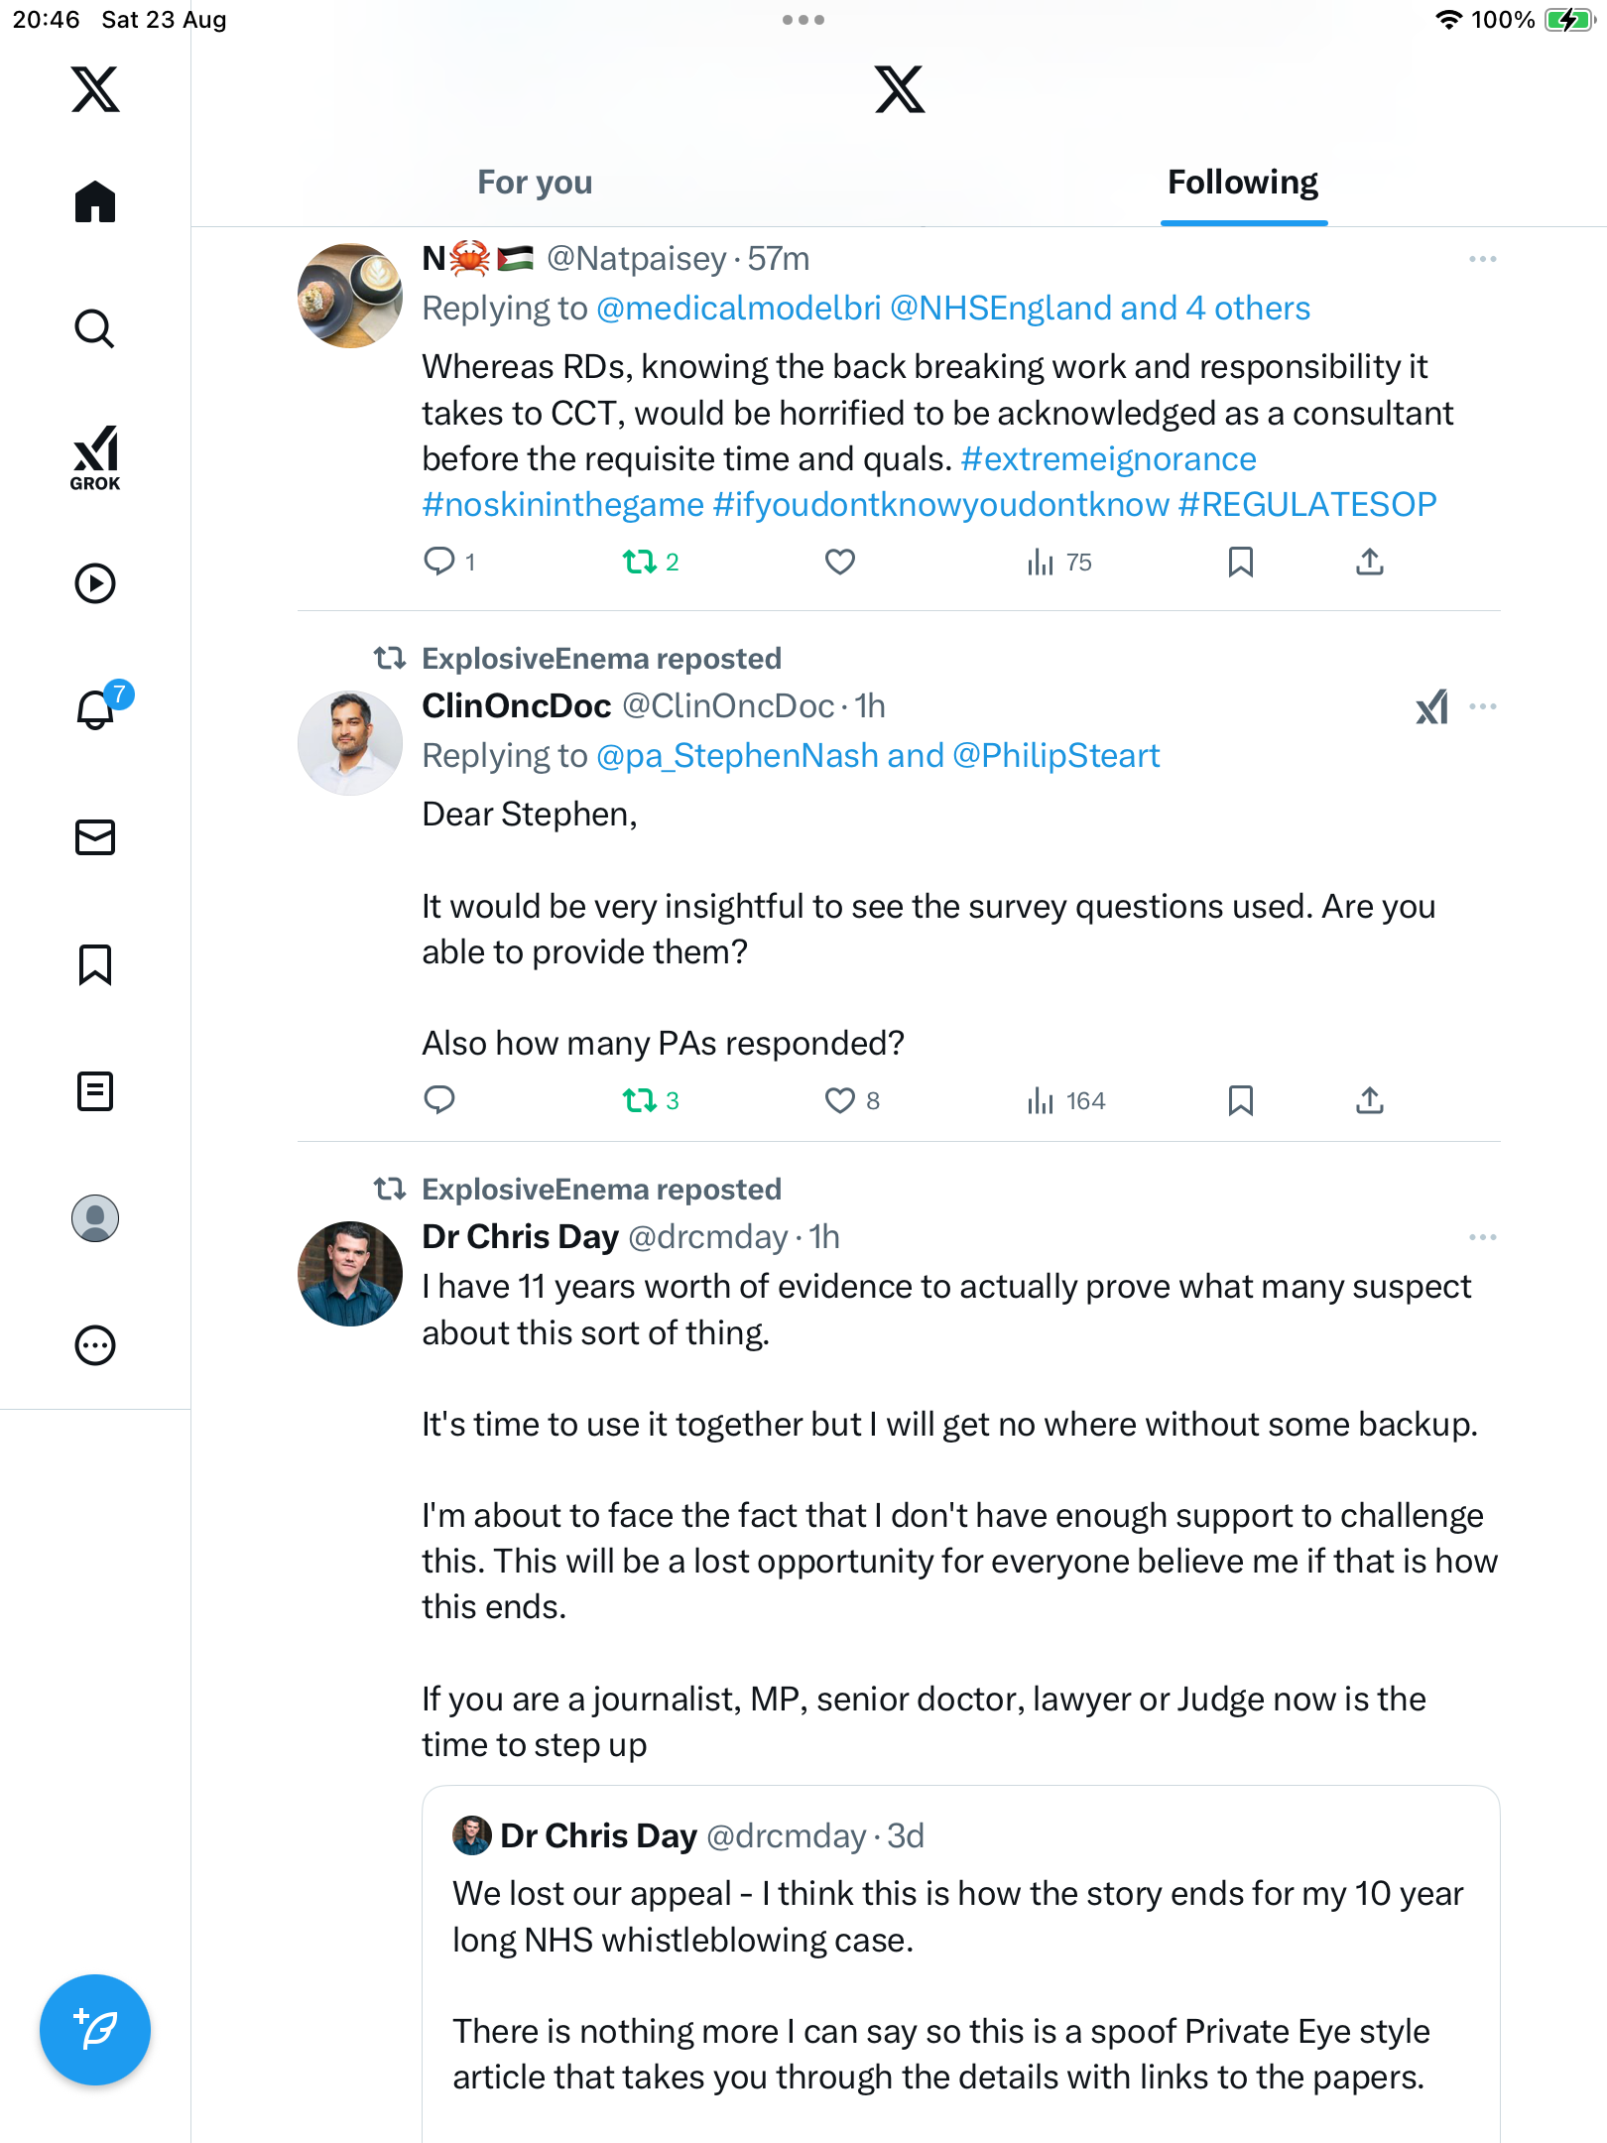Undo repost on Natpaisey's post
The height and width of the screenshot is (2143, 1607).
640,563
